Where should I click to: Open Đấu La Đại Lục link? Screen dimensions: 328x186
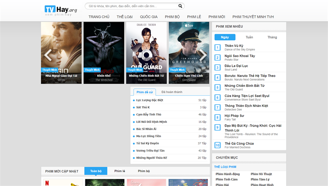pyautogui.click(x=236, y=66)
